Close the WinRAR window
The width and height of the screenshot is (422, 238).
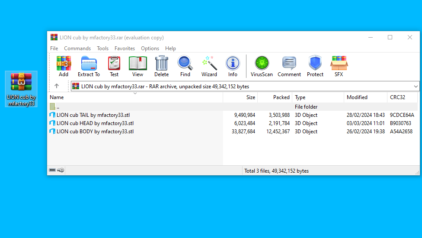[409, 37]
